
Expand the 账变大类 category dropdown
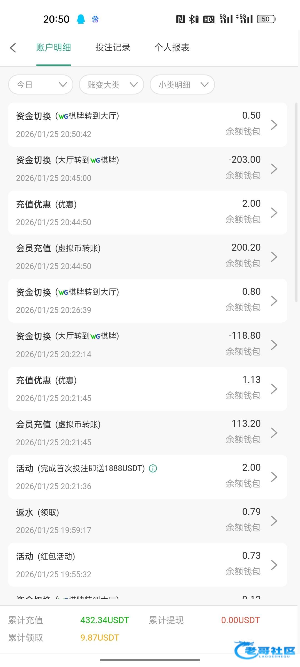tap(111, 84)
